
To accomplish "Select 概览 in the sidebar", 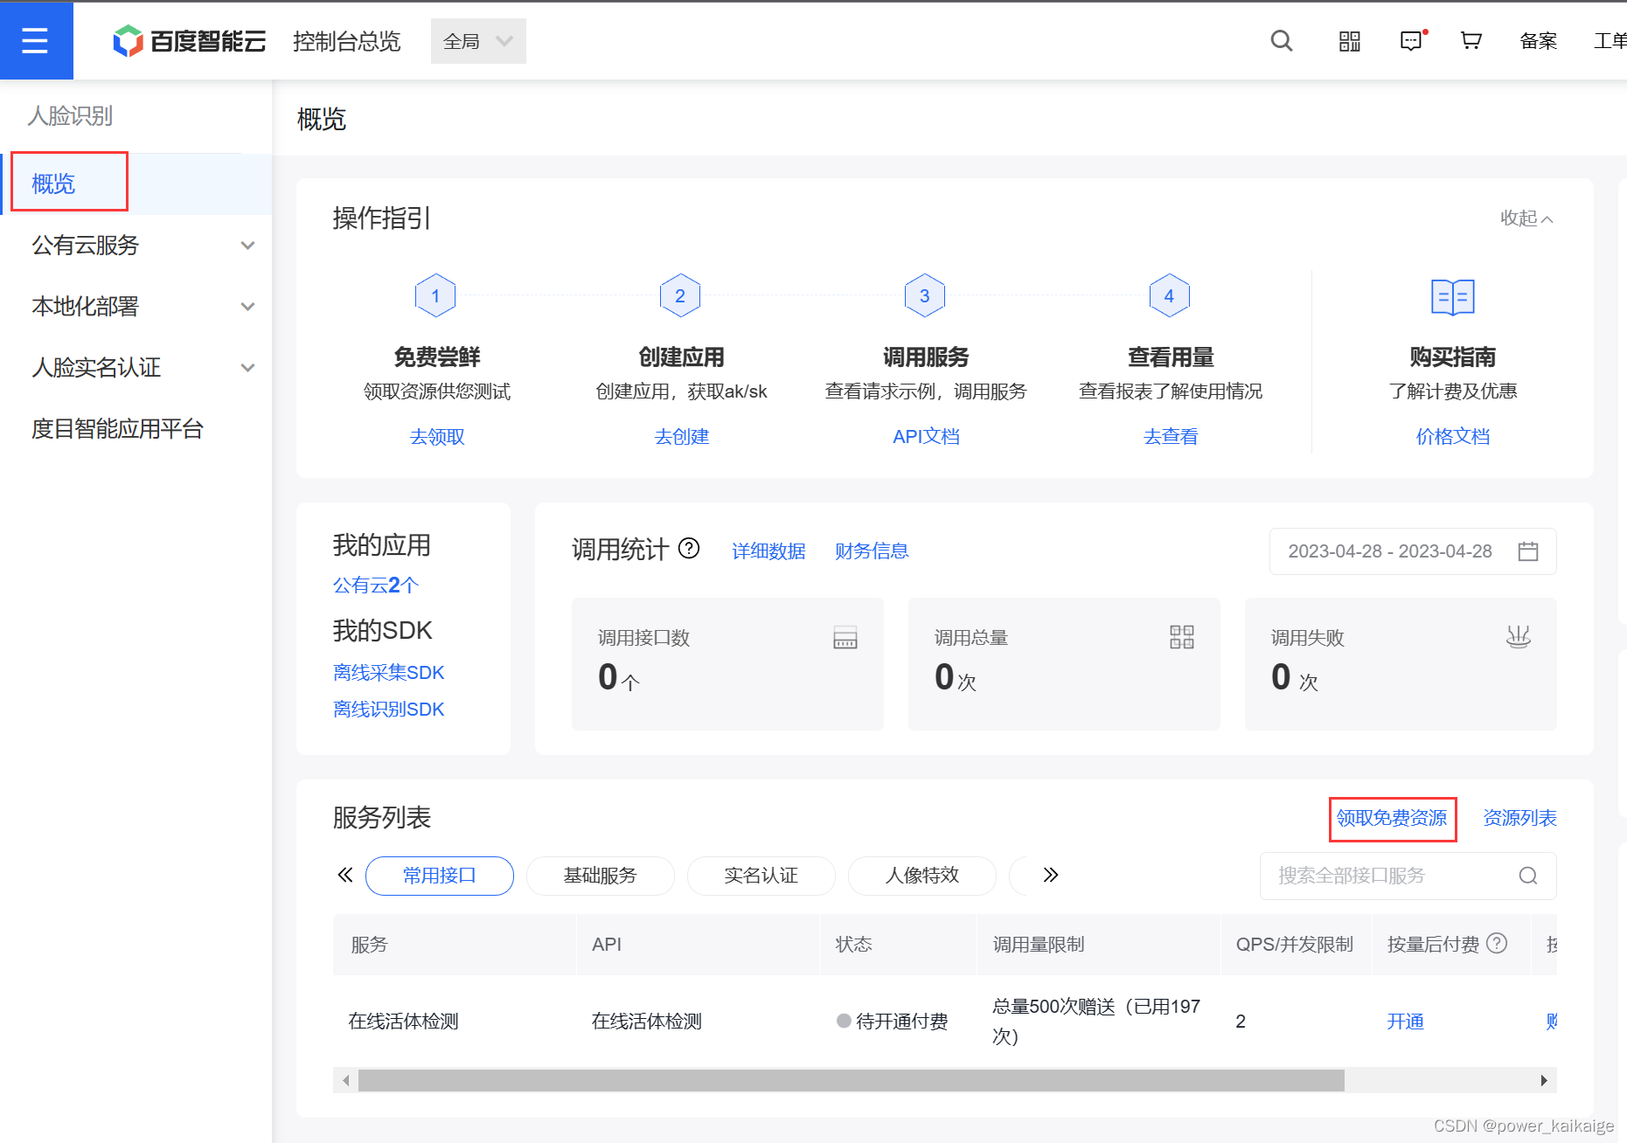I will tap(136, 184).
